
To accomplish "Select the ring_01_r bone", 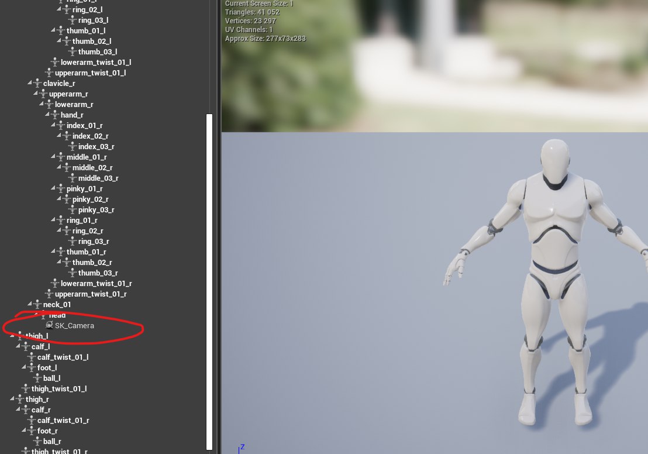I will [x=82, y=221].
